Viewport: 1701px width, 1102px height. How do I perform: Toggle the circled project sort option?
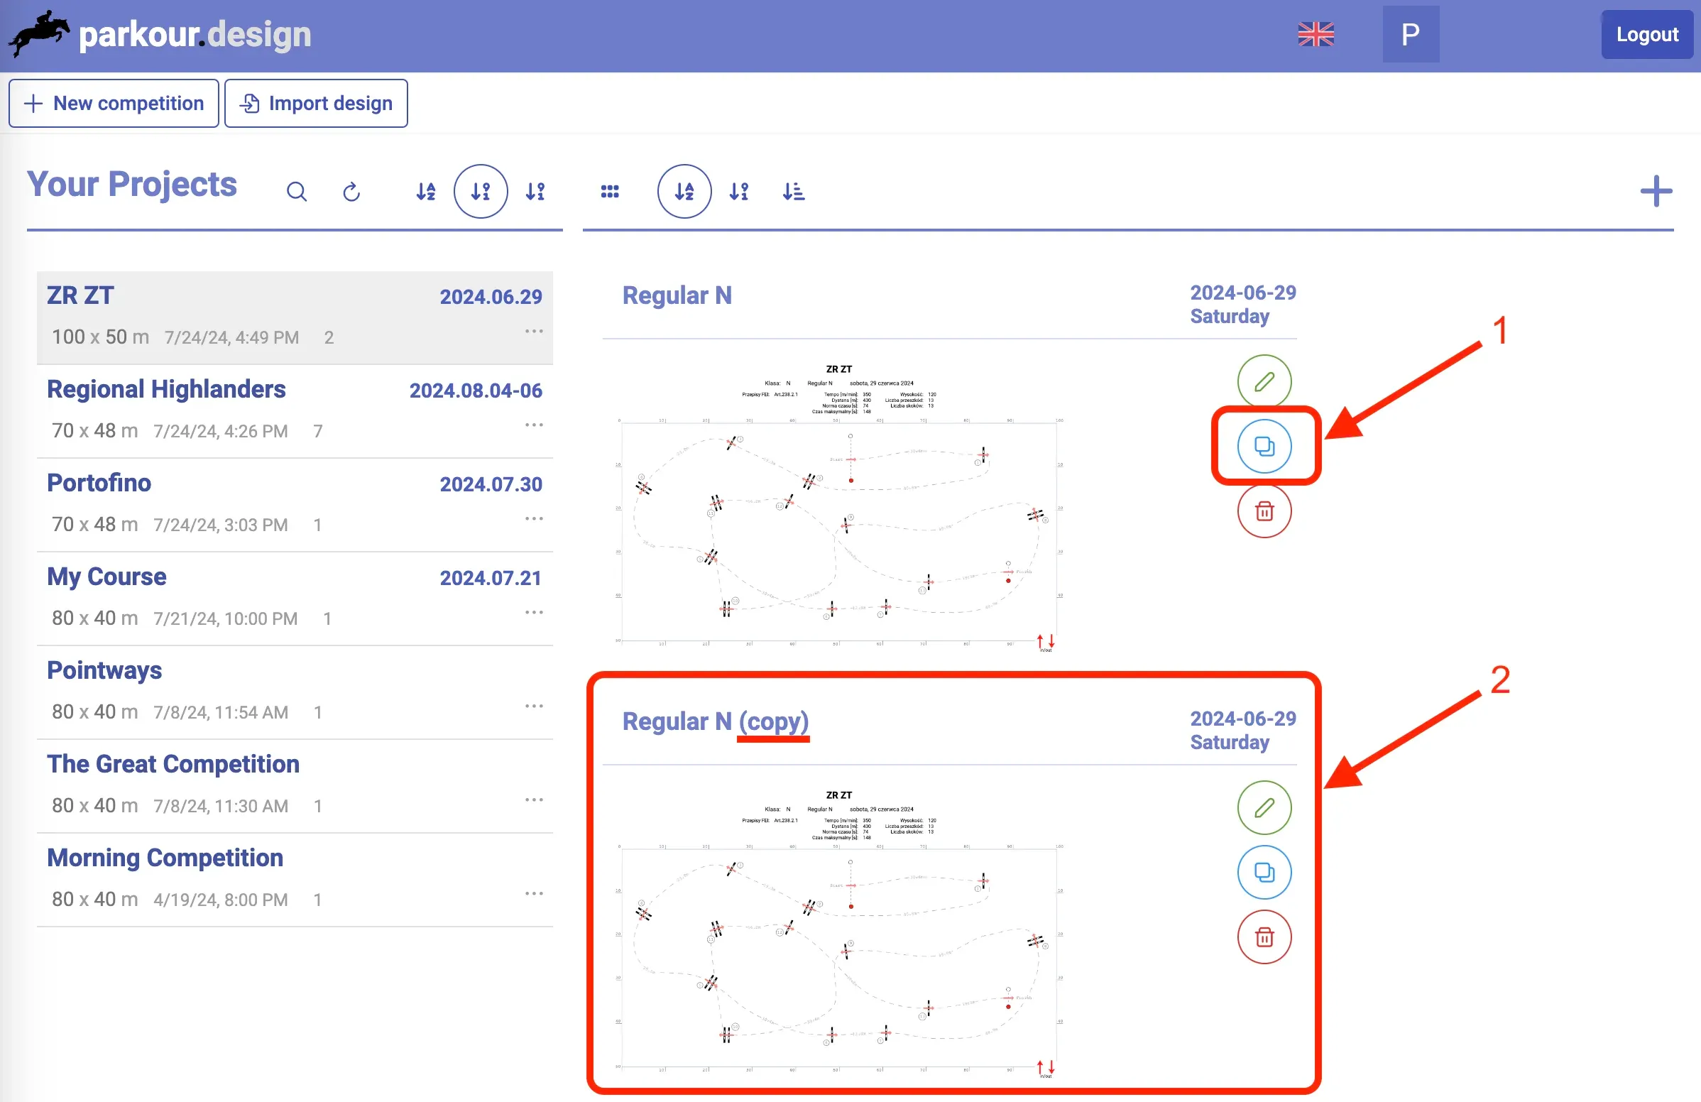[481, 192]
